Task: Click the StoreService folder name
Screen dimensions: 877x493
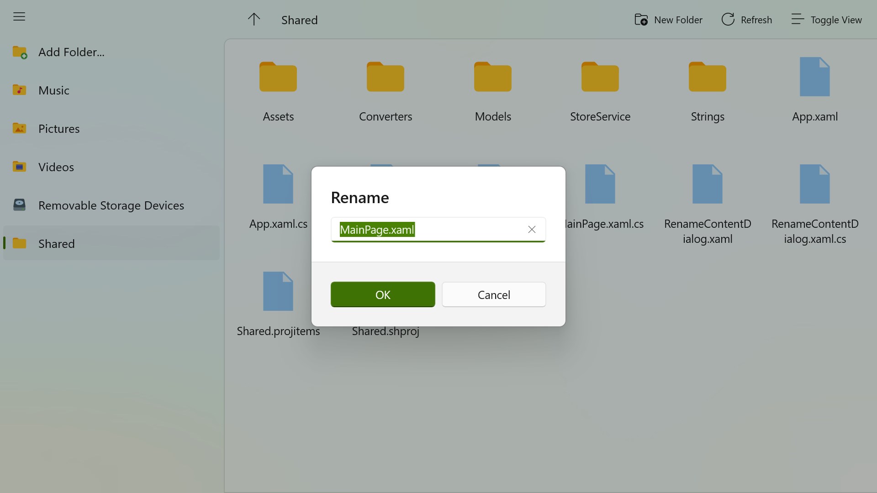Action: point(600,117)
